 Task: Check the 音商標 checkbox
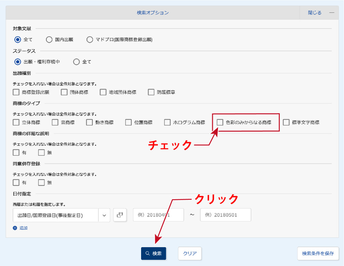point(55,122)
